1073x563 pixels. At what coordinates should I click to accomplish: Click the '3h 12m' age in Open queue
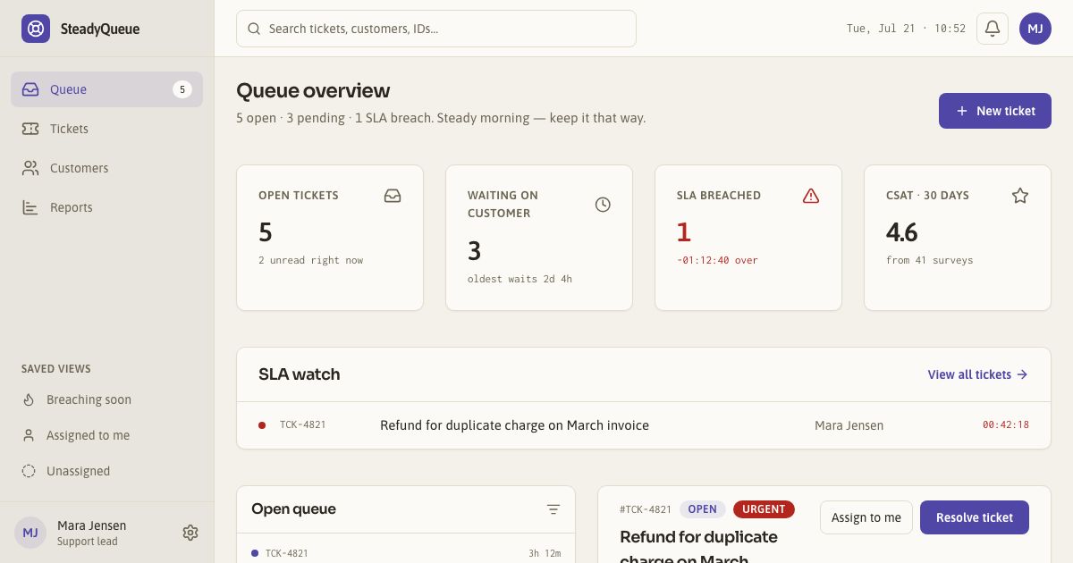[545, 554]
